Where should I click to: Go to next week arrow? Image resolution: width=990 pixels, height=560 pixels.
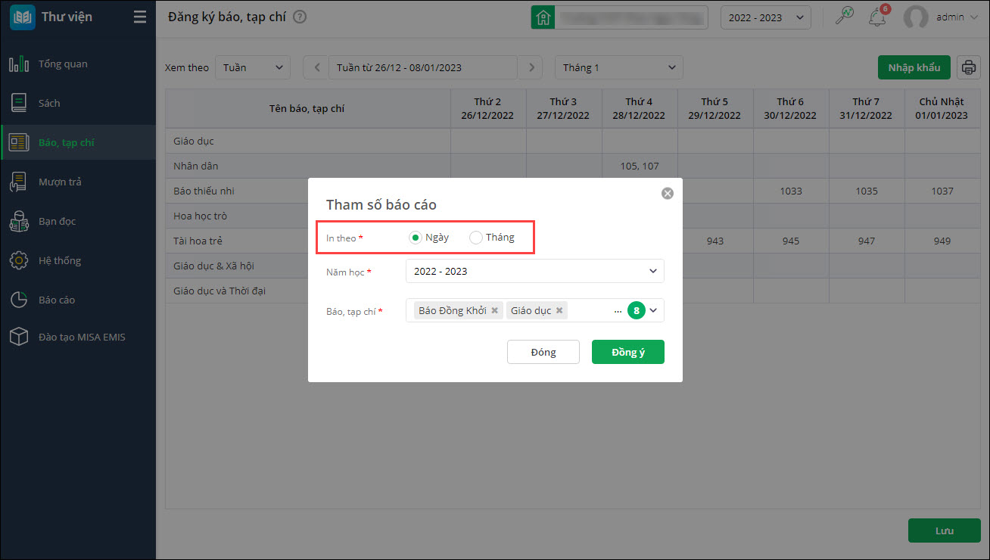tap(532, 67)
